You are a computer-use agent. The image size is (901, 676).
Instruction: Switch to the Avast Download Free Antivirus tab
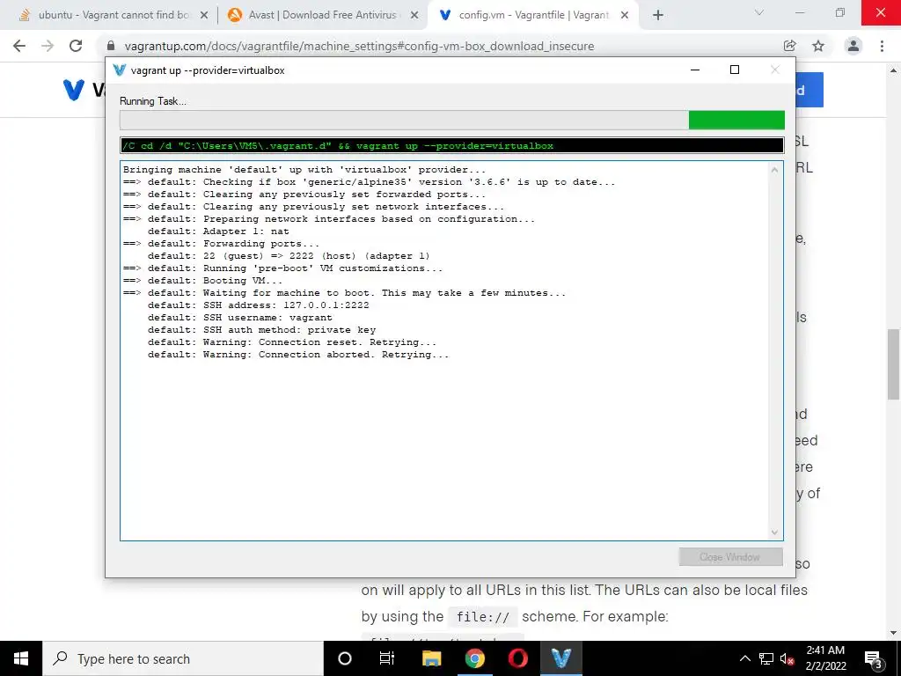pyautogui.click(x=322, y=15)
